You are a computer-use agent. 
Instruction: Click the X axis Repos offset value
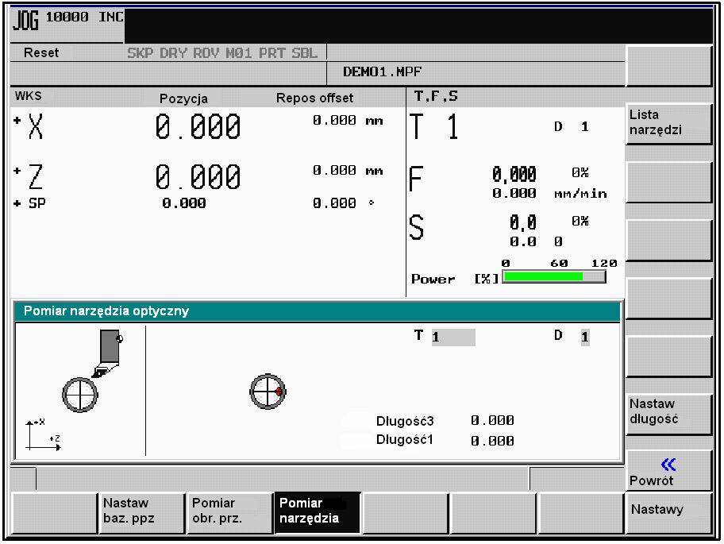(x=334, y=120)
